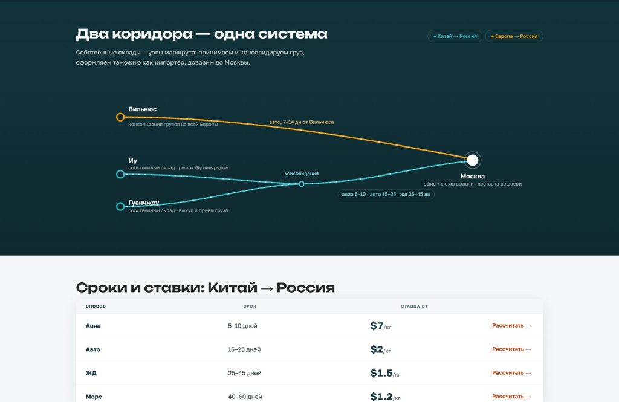Click the Авто method cell
The height and width of the screenshot is (402, 619).
tap(92, 349)
